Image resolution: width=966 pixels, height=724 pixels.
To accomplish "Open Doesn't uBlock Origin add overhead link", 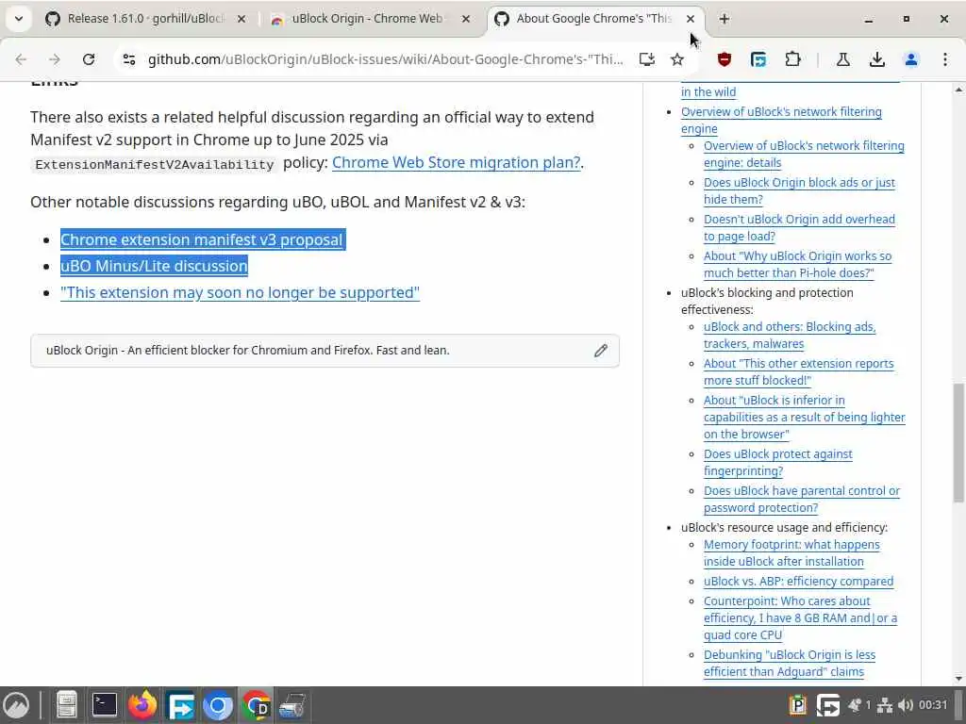I will pyautogui.click(x=799, y=228).
